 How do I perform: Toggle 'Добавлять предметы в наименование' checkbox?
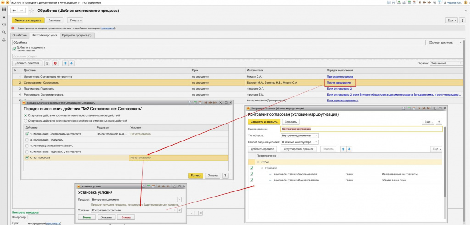14,48
